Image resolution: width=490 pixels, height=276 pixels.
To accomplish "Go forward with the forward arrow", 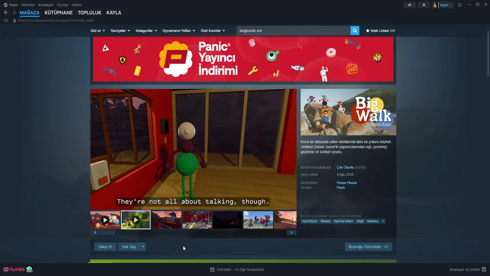I will 14,13.
